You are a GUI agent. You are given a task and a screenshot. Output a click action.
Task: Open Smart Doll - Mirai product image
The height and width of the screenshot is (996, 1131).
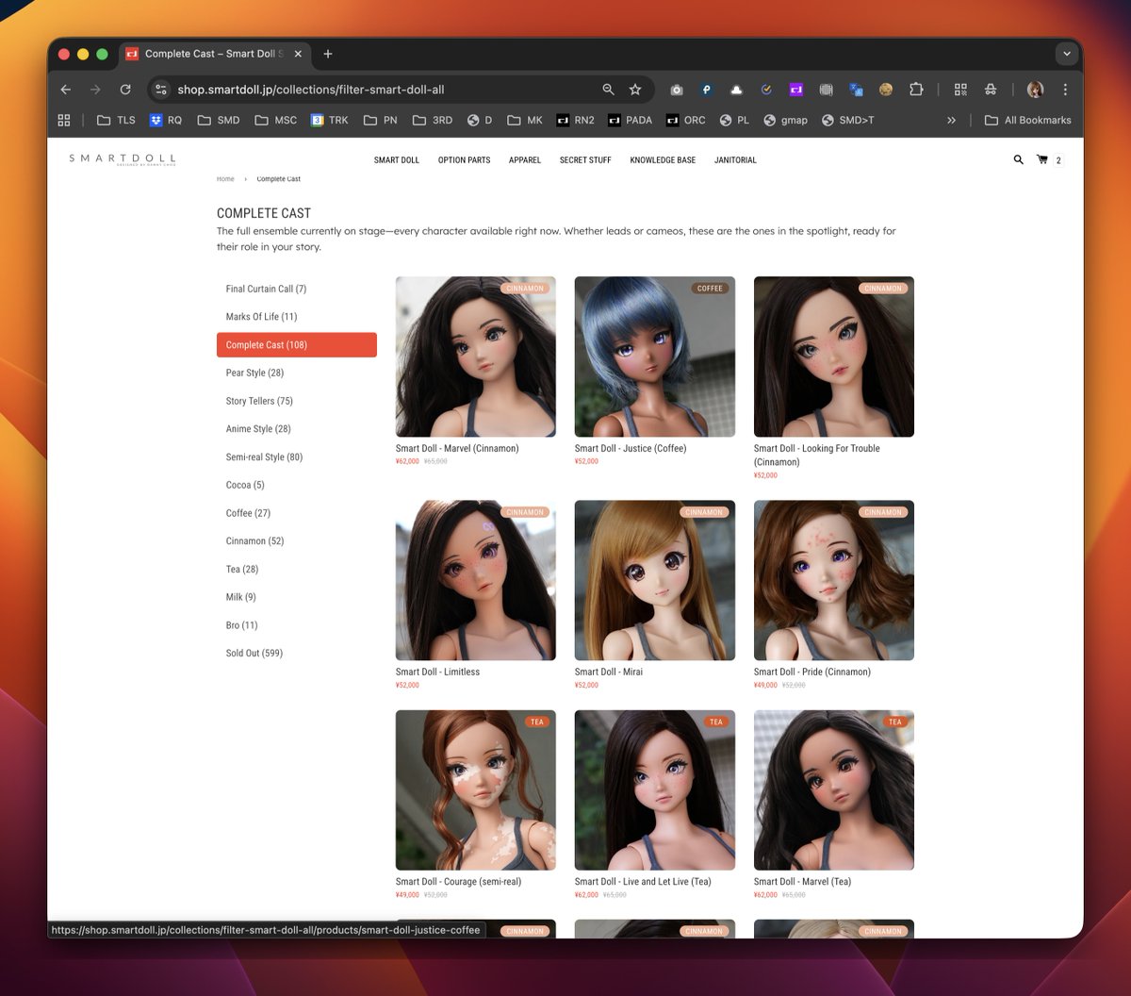[655, 580]
